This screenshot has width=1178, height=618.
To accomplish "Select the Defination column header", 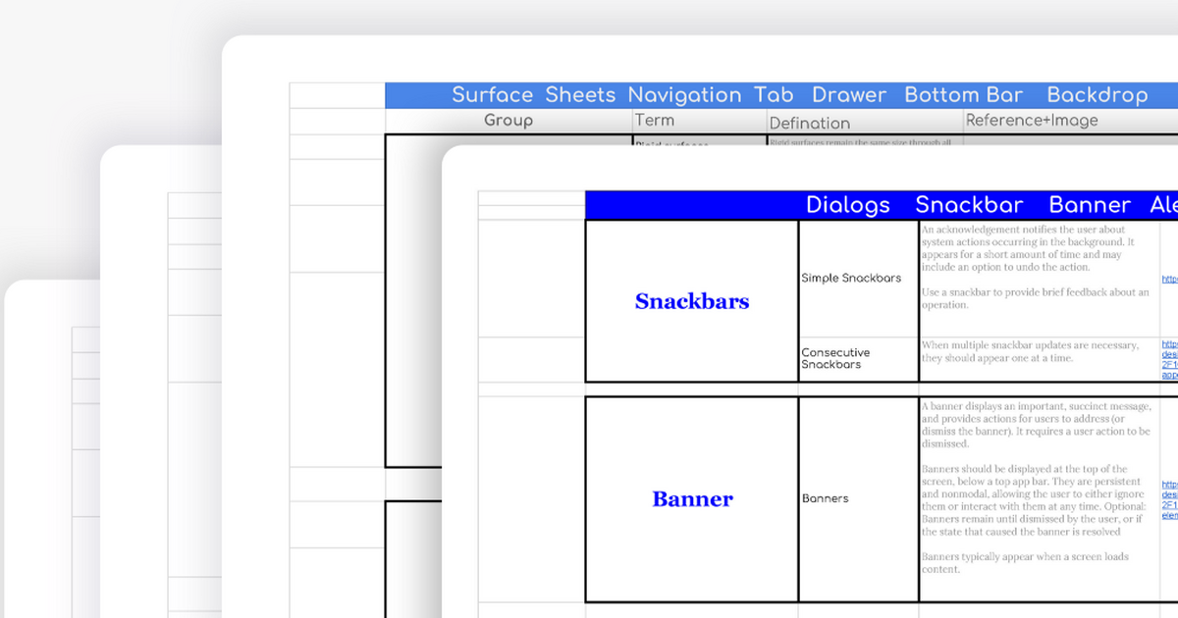I will pyautogui.click(x=810, y=123).
